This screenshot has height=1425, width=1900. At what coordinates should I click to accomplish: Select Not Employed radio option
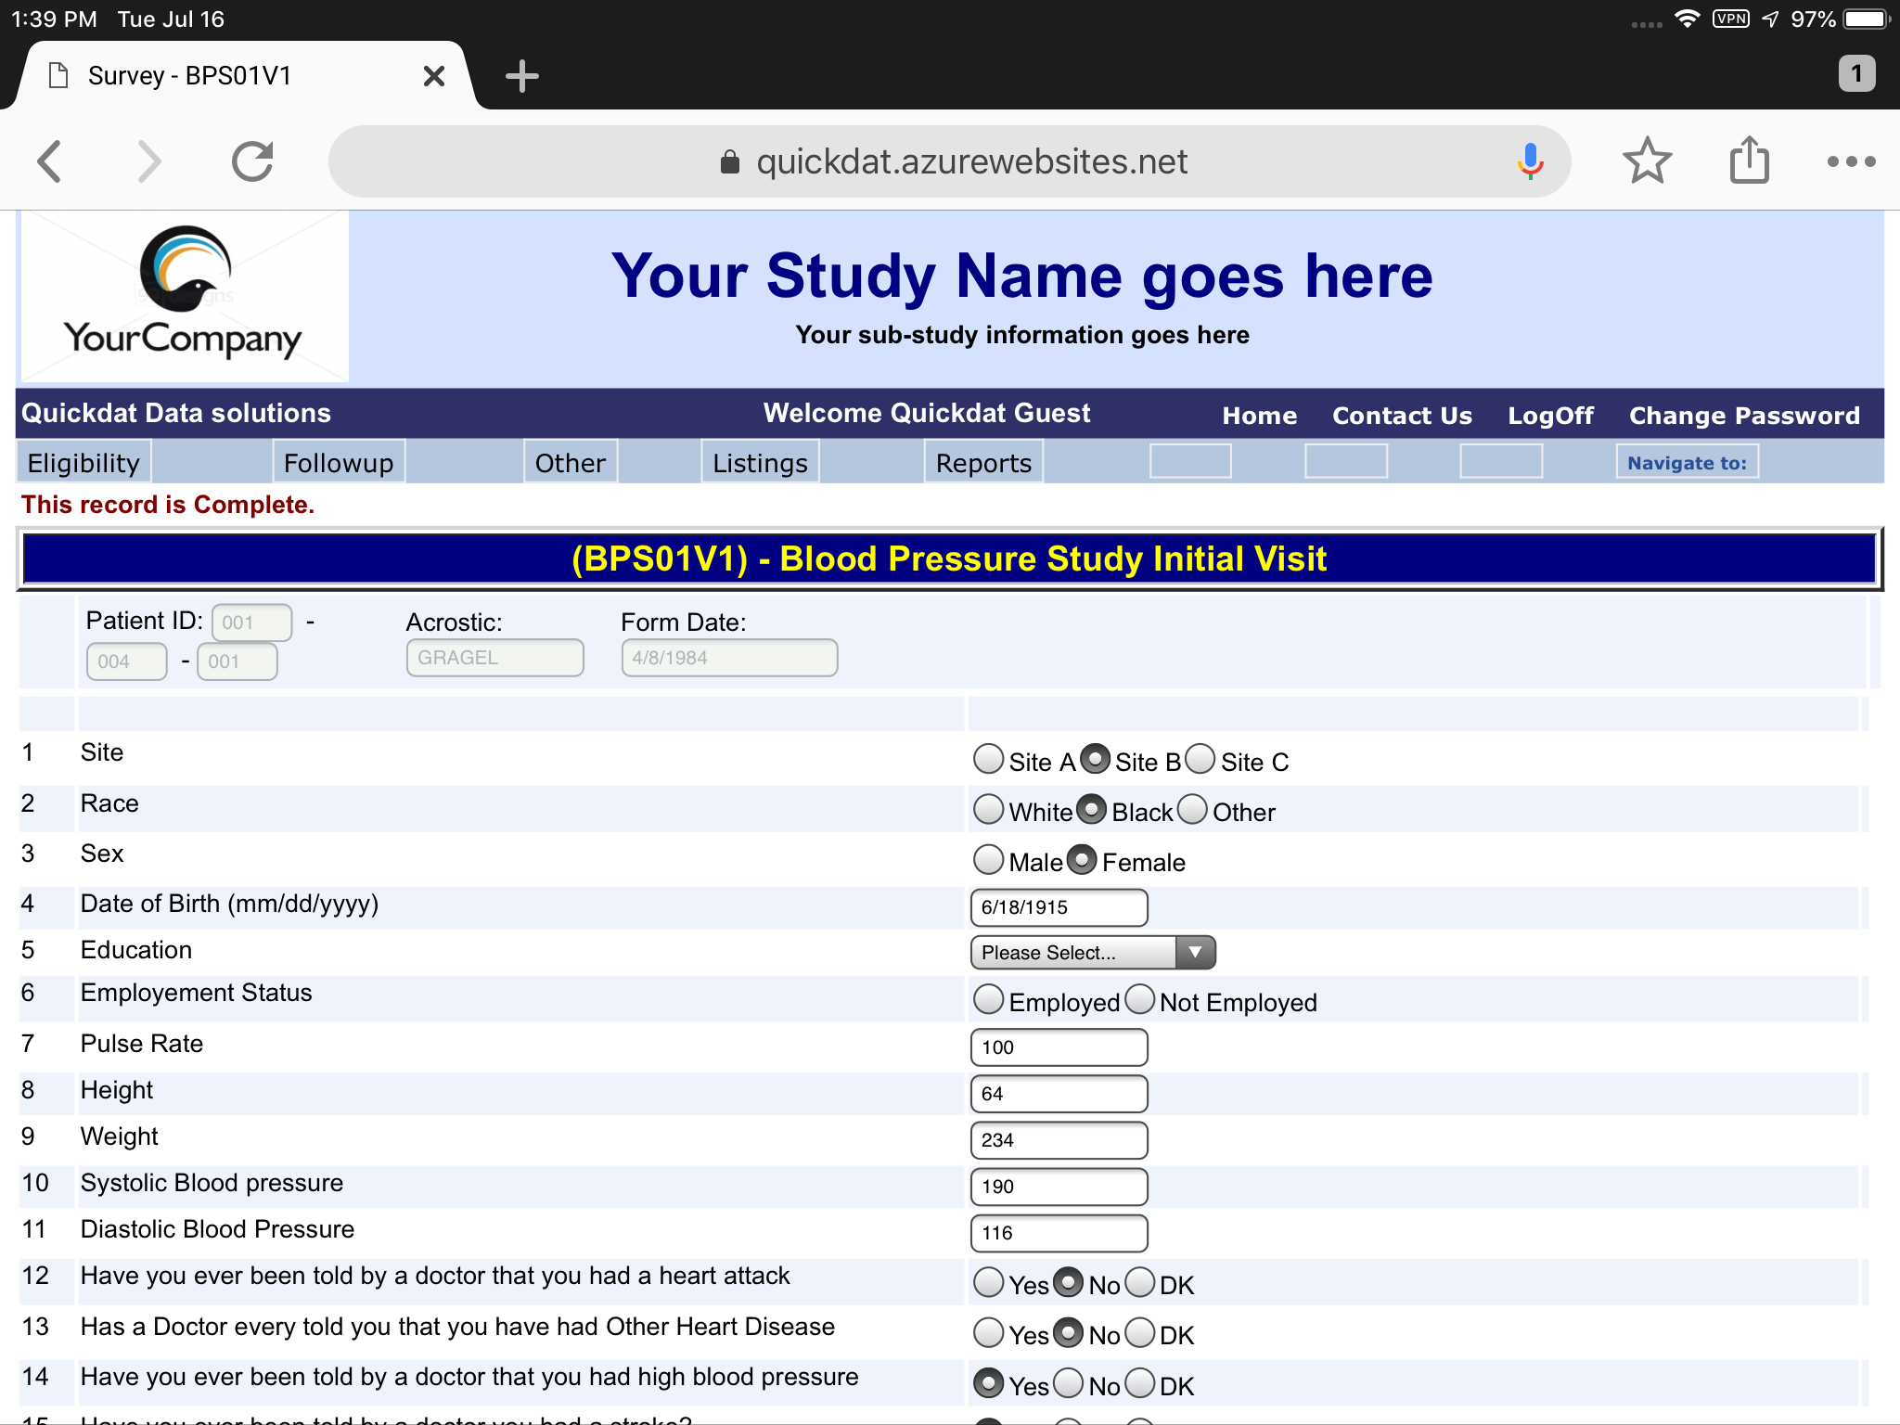point(1140,1000)
